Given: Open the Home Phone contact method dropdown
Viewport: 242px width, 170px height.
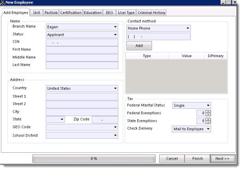Looking at the screenshot, I should tap(188, 28).
